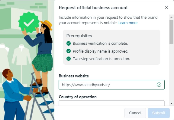Click the Profile display name approved checkmark
Image resolution: width=174 pixels, height=120 pixels.
coord(69,51)
